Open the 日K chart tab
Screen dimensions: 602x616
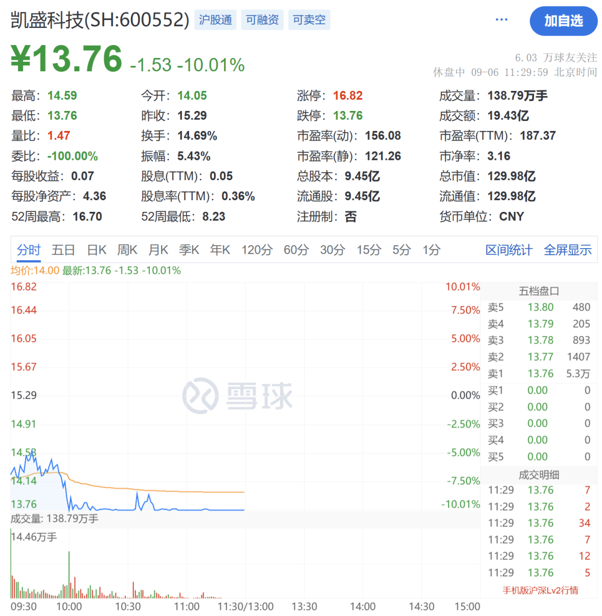[x=96, y=250]
